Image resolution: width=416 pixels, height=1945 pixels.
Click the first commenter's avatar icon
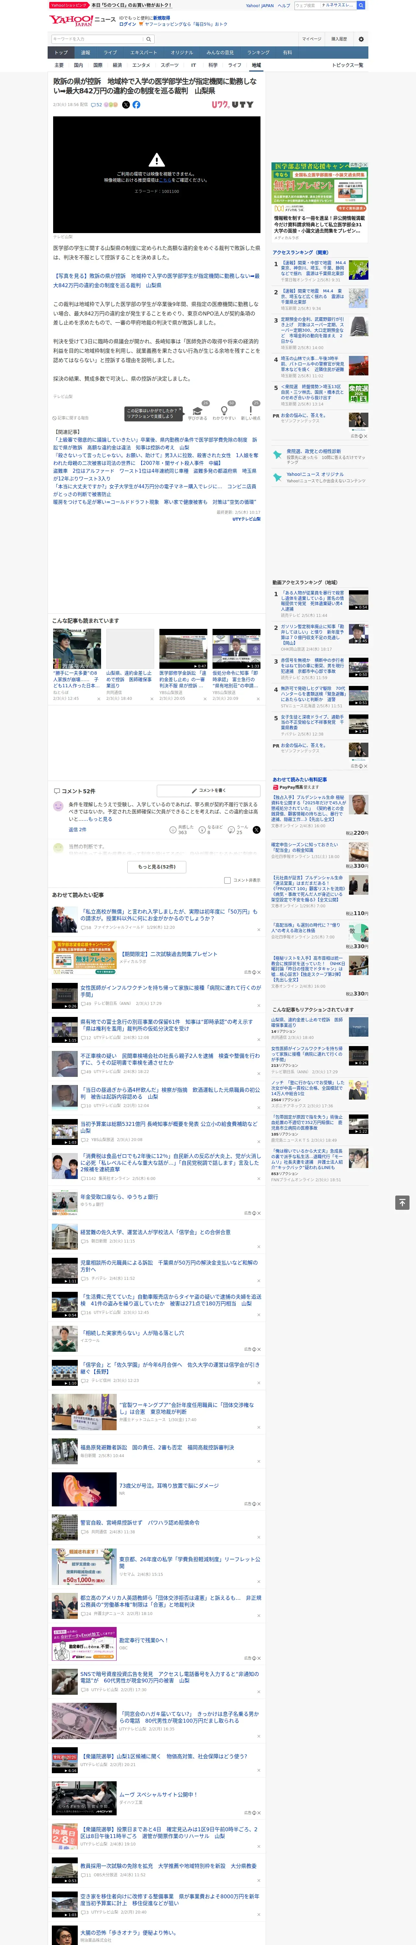point(58,807)
